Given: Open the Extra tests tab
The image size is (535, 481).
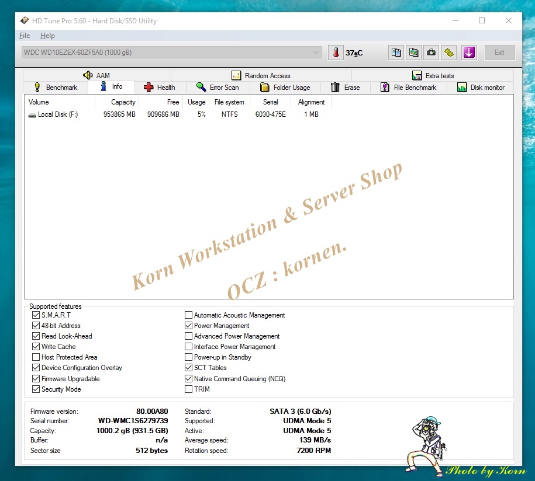Looking at the screenshot, I should coord(433,75).
